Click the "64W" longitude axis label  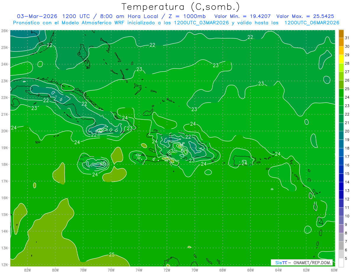(x=278, y=270)
